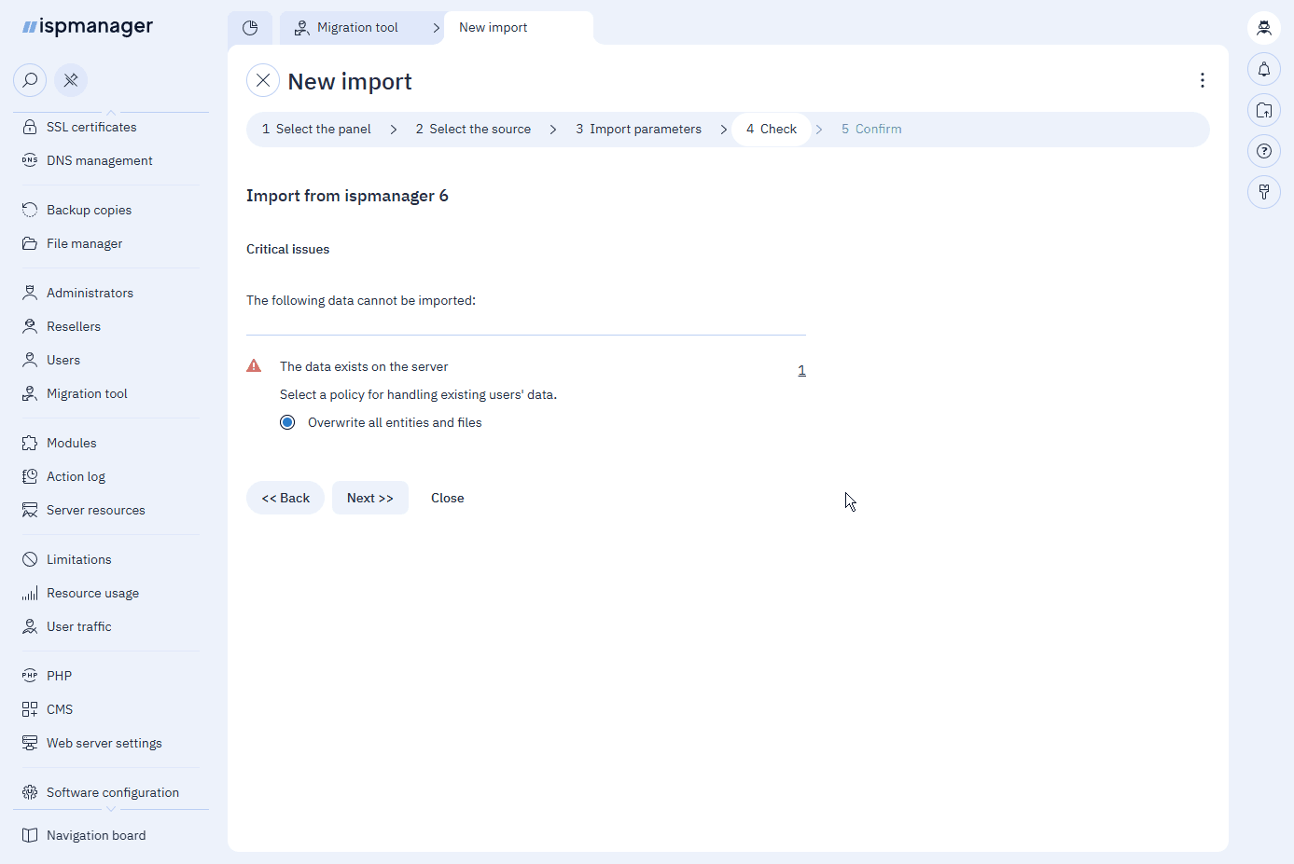Screen dimensions: 1294x864
Task: Open the sidebar menu search
Action: 30,80
